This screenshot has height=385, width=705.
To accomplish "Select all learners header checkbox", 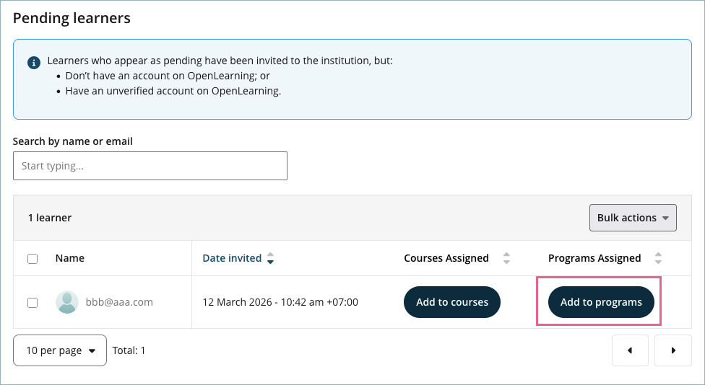I will [33, 259].
